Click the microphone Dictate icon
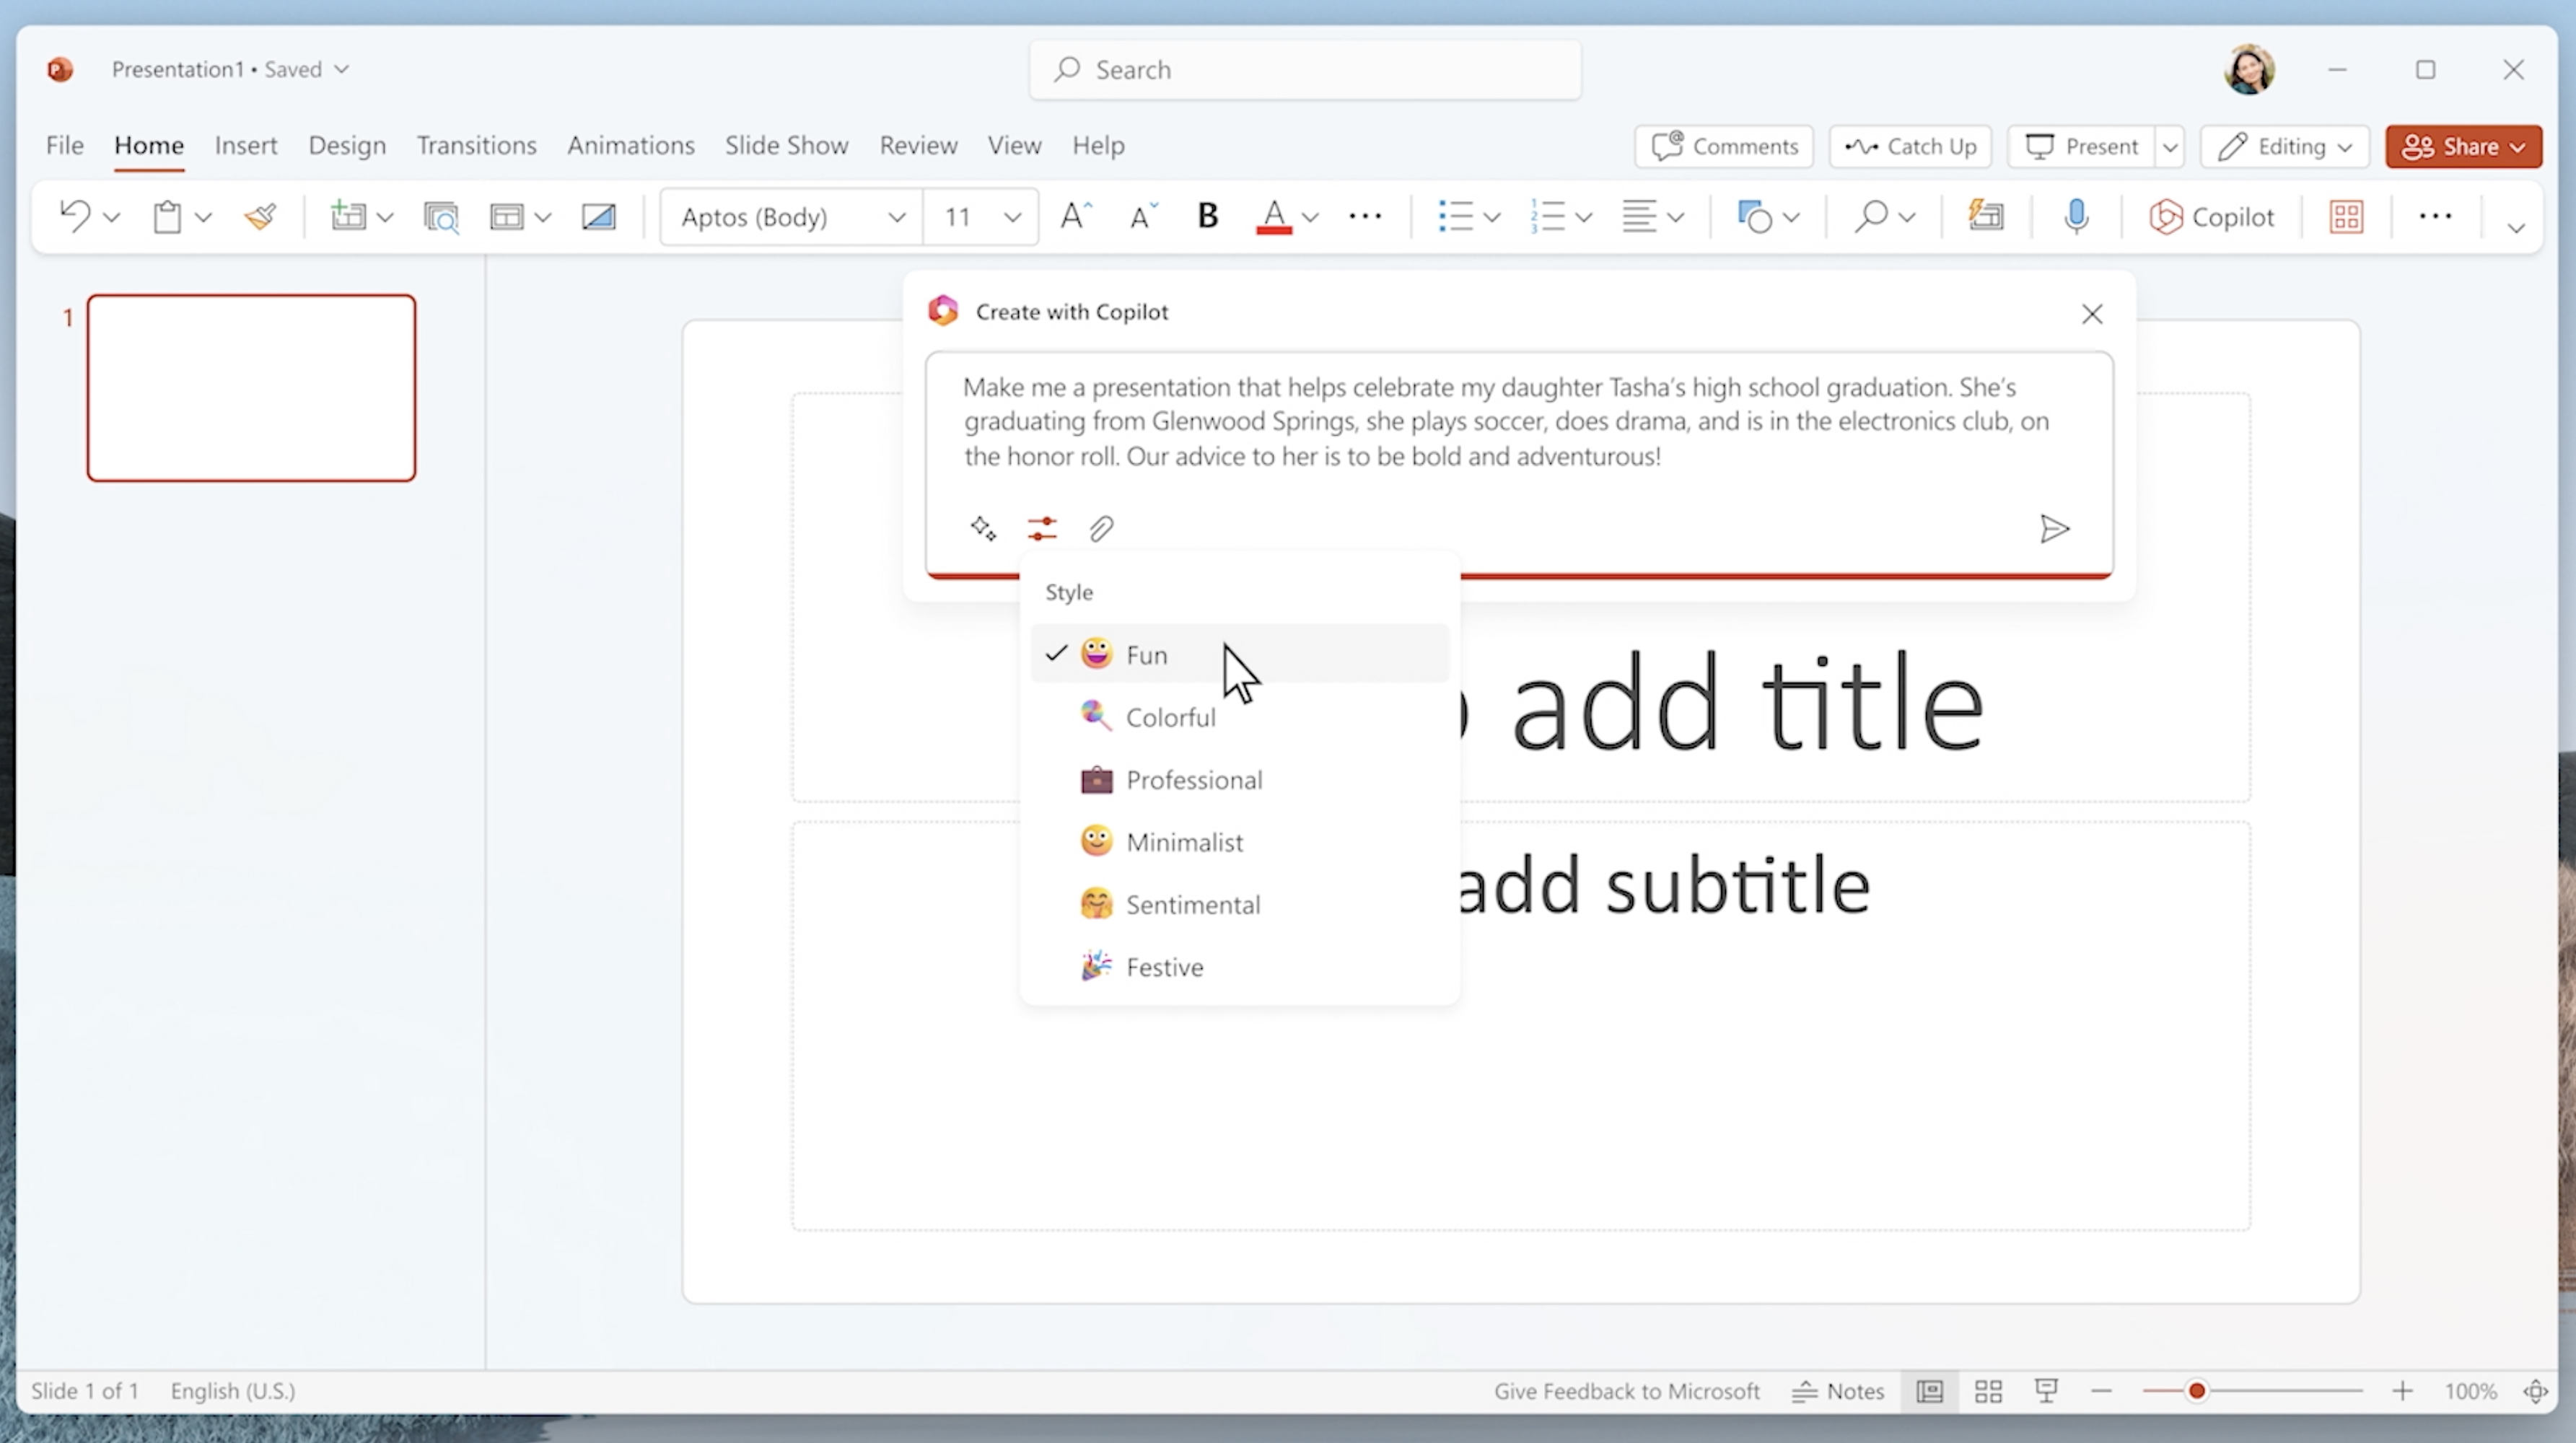2576x1443 pixels. [2076, 216]
